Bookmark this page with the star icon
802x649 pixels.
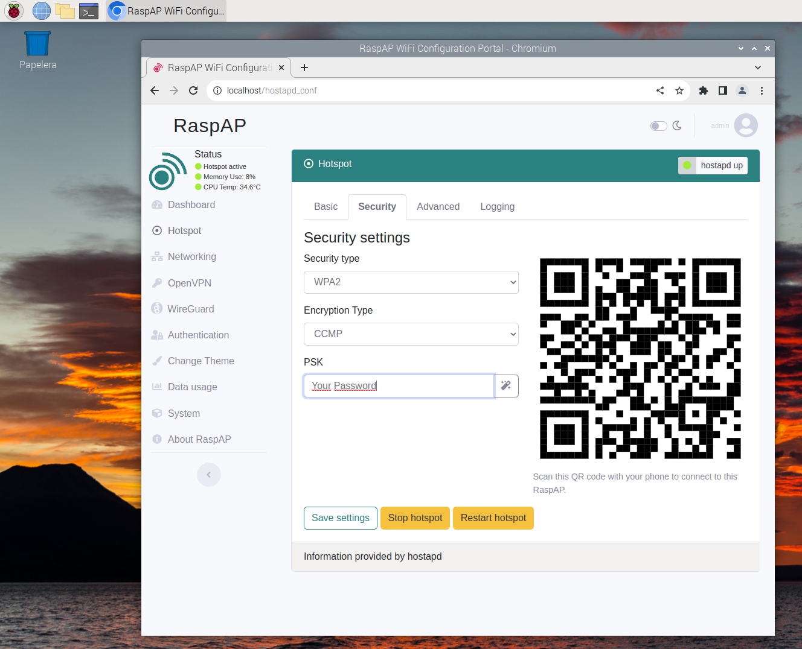point(679,90)
